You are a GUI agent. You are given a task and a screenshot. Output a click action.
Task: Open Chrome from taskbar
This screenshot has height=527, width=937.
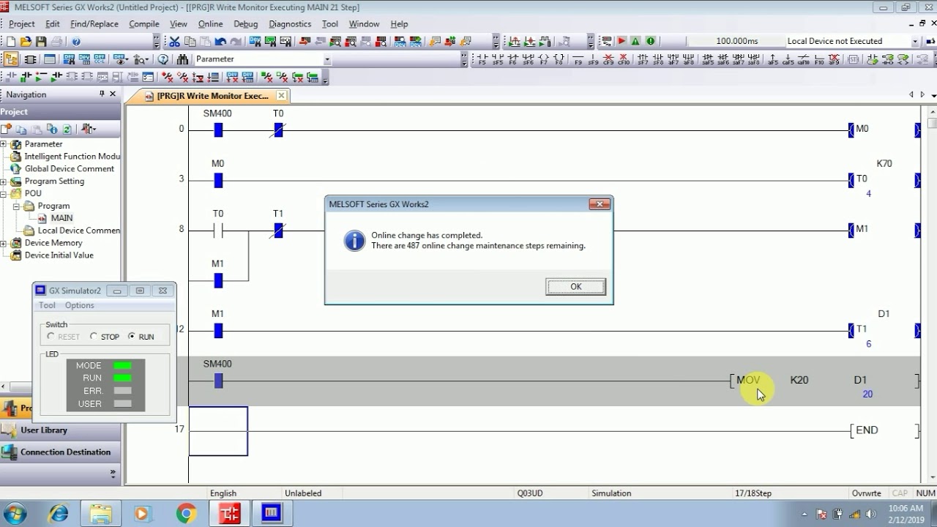pos(186,514)
